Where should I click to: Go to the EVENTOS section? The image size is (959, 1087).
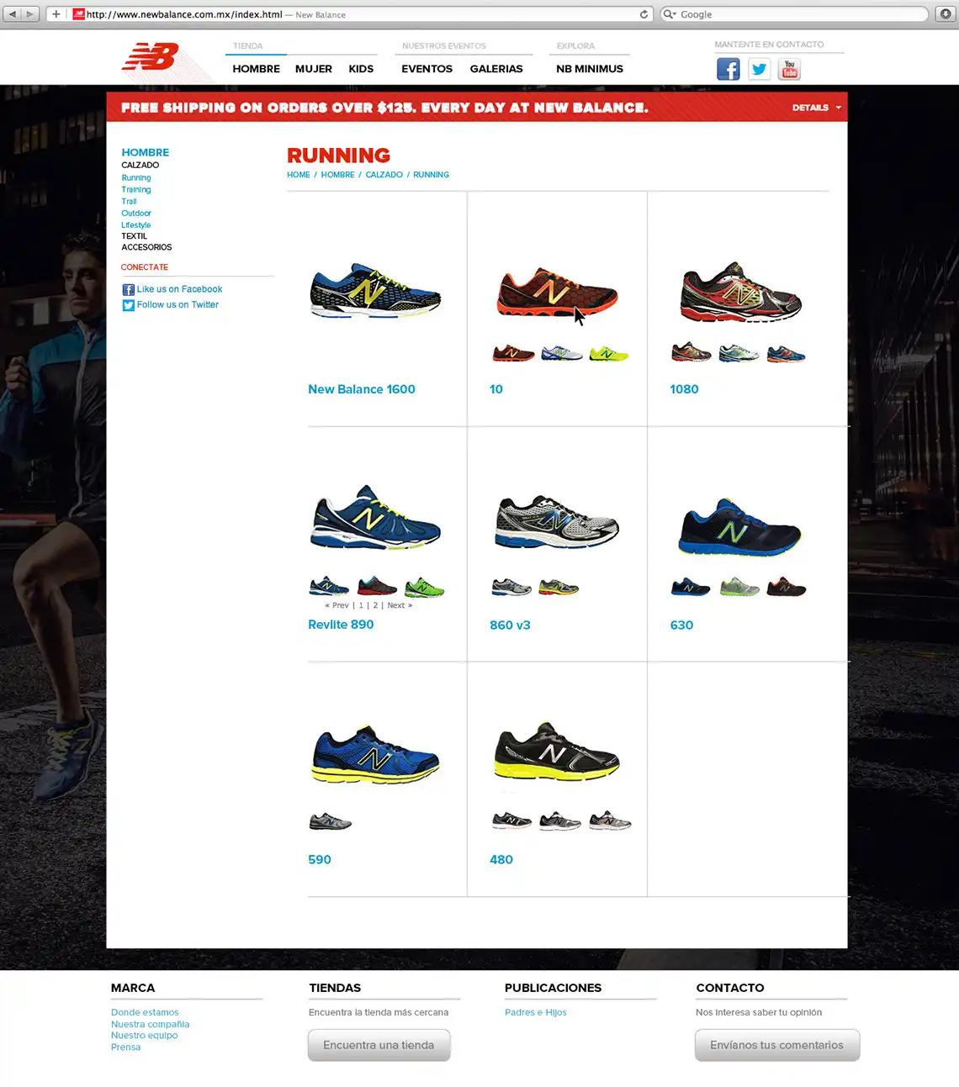pos(427,69)
